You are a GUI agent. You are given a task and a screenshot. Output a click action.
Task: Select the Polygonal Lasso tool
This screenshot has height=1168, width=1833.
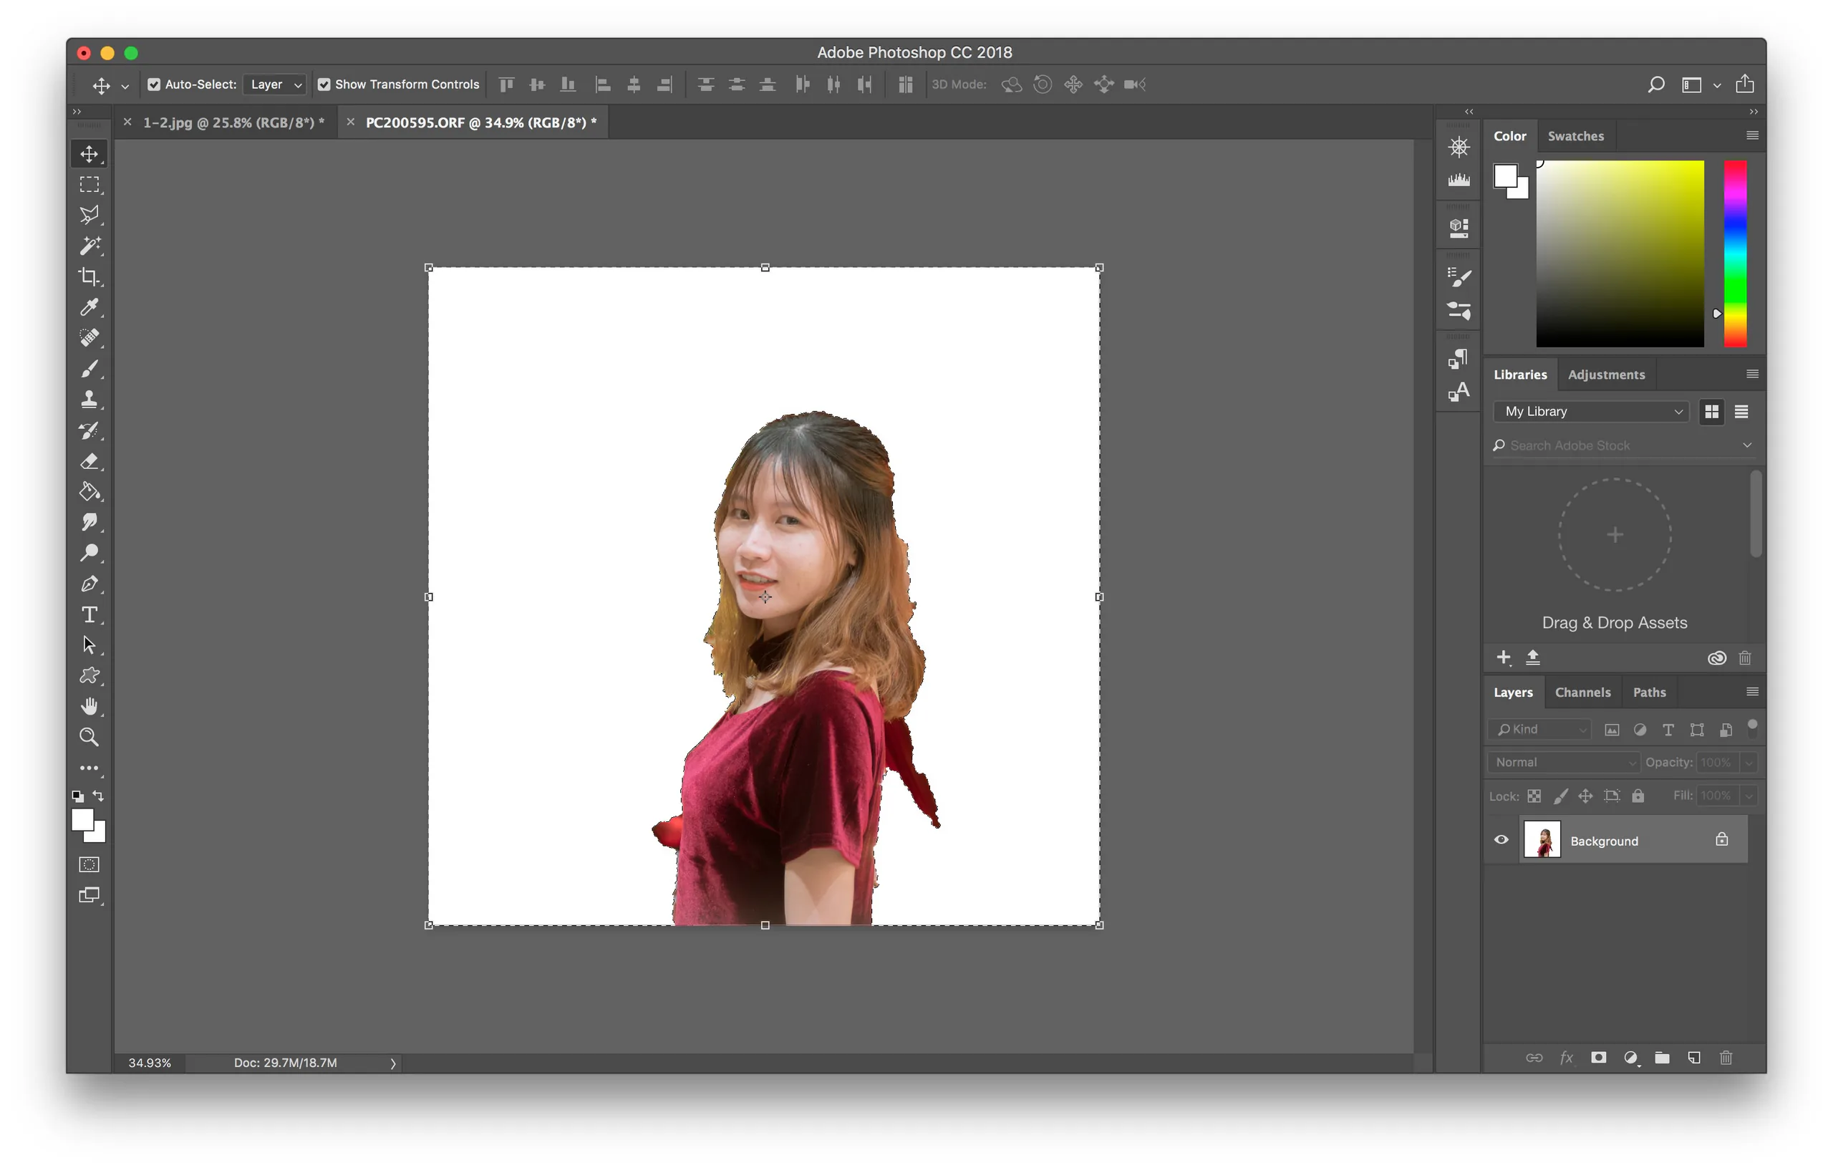pyautogui.click(x=89, y=216)
